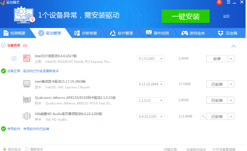The height and width of the screenshot is (151, 247).
Task: Click 已安装 for Intel graphics driver
Action: (x=217, y=84)
